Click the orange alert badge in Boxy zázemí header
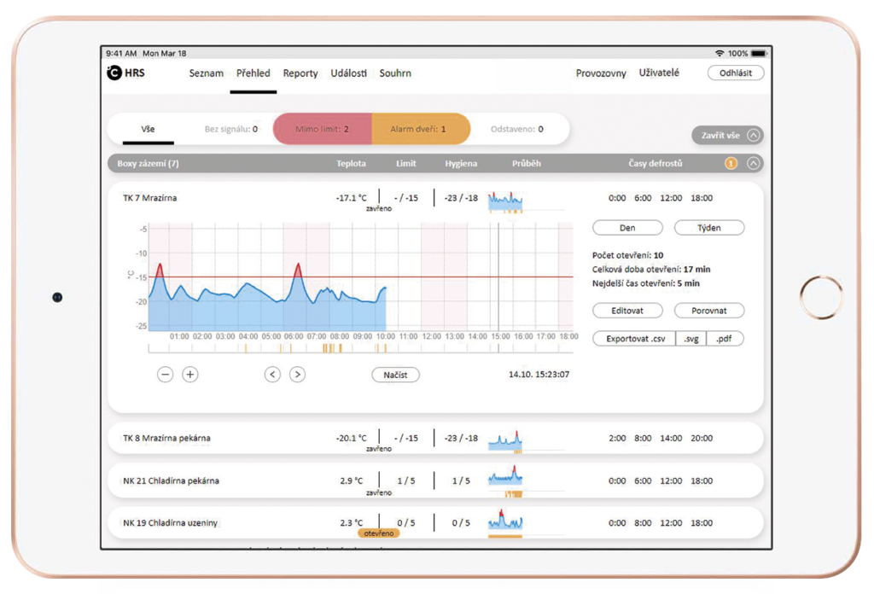Screen dimensions: 874x594 pyautogui.click(x=731, y=163)
